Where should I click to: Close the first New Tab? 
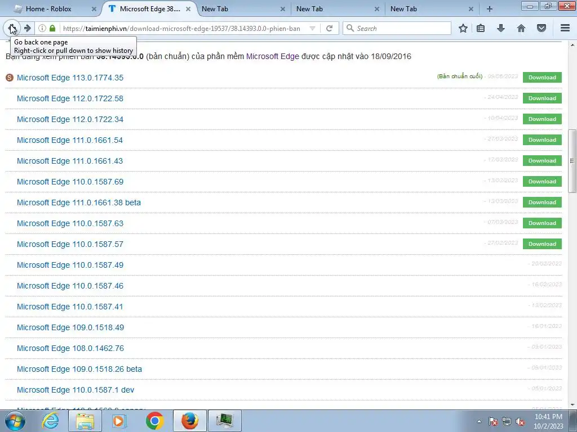click(x=282, y=9)
